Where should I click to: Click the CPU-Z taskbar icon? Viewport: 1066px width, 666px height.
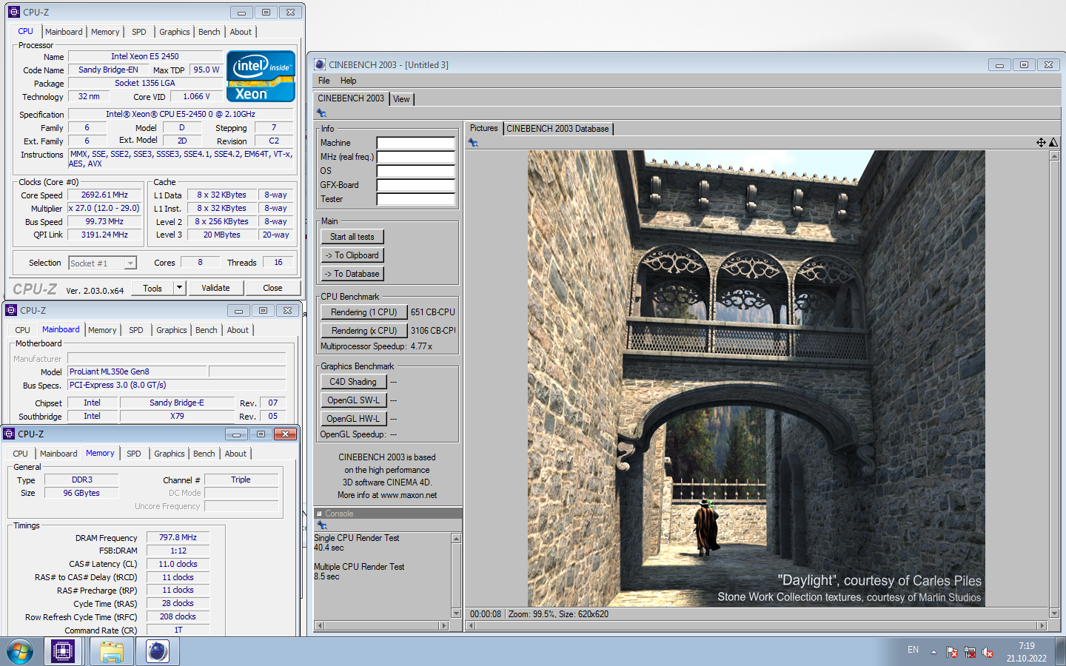63,652
